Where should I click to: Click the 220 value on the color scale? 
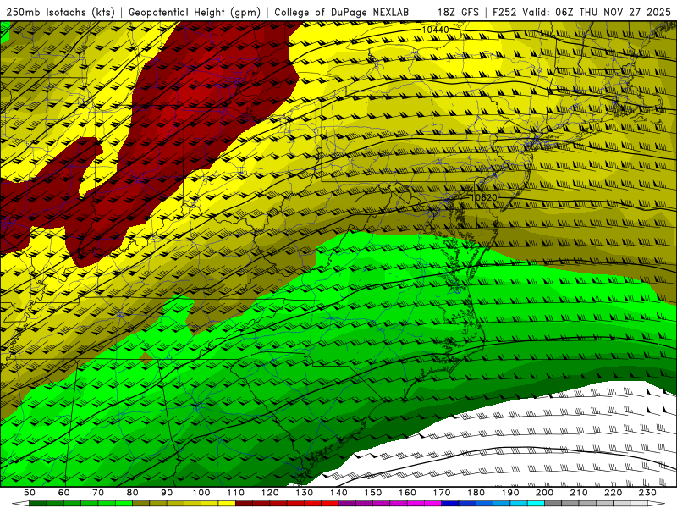coord(613,493)
